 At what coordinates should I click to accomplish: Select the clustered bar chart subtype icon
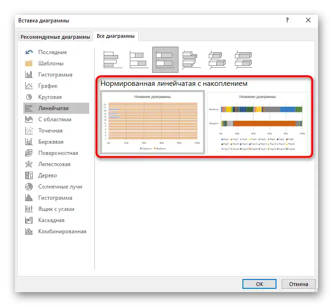click(x=113, y=60)
